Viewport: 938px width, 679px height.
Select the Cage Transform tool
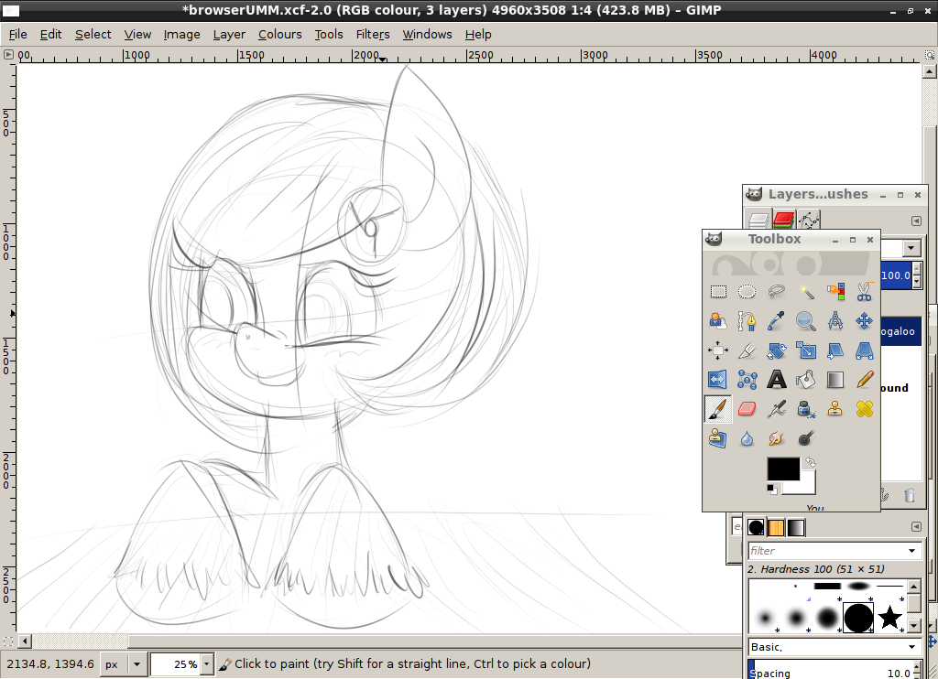point(747,380)
